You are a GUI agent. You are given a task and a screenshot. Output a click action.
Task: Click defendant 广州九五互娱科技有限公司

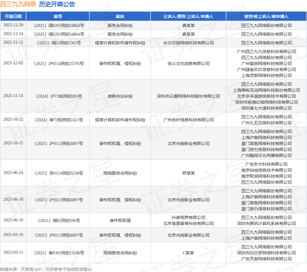266,123
